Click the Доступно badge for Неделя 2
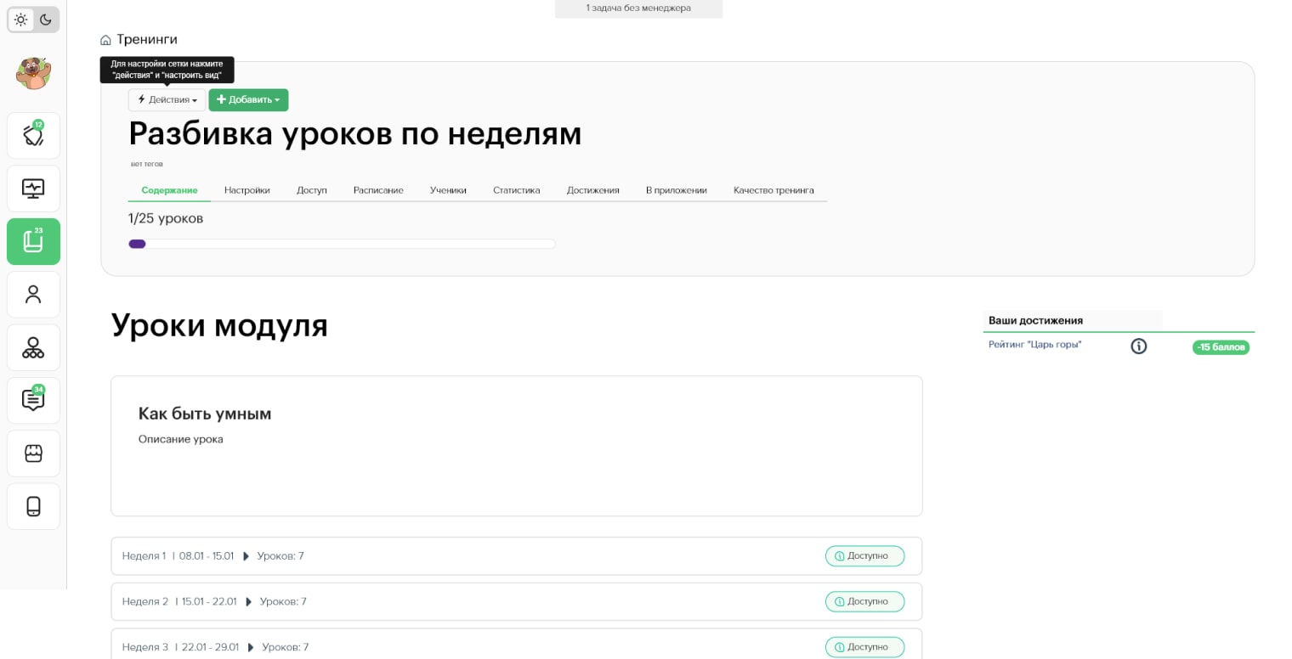 864,601
